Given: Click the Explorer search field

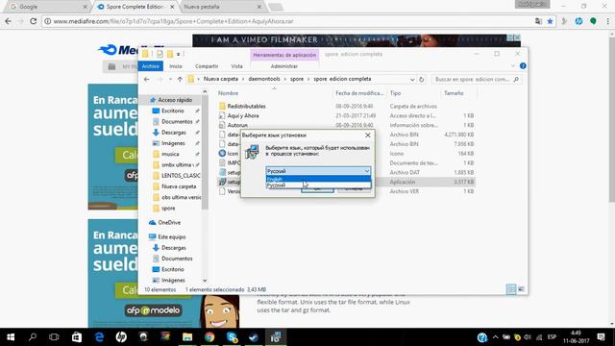Looking at the screenshot, I should [477, 79].
